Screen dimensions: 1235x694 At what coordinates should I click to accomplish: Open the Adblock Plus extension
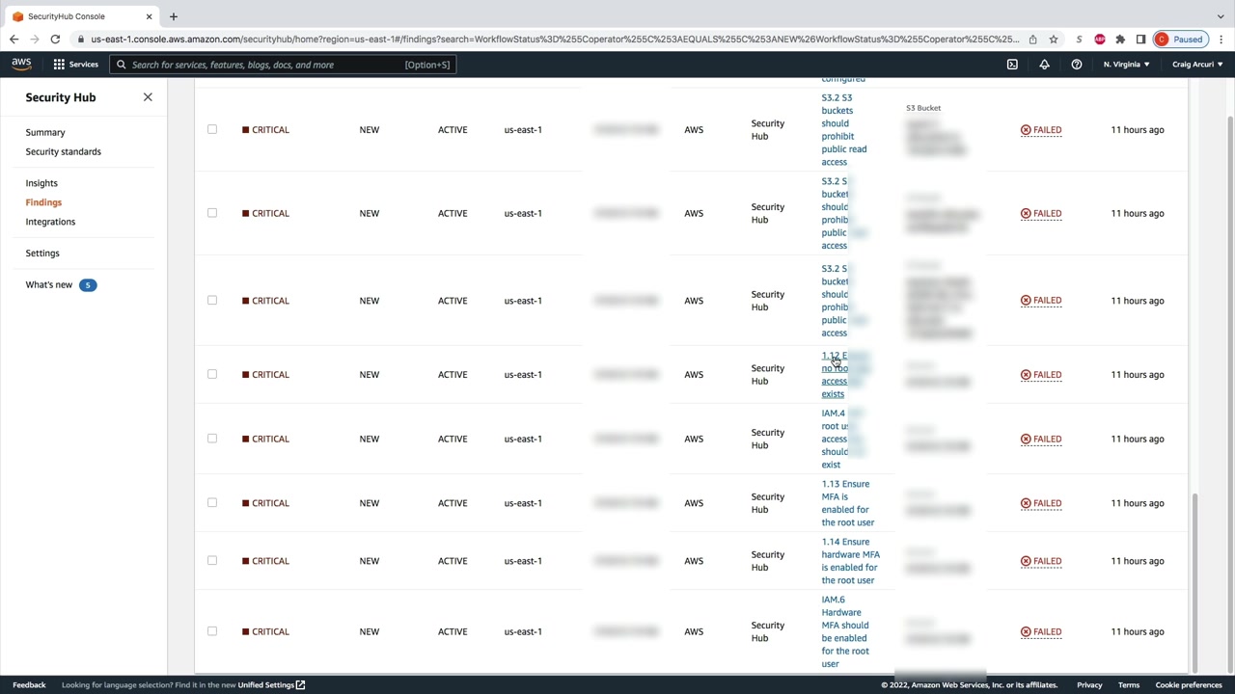[1100, 40]
